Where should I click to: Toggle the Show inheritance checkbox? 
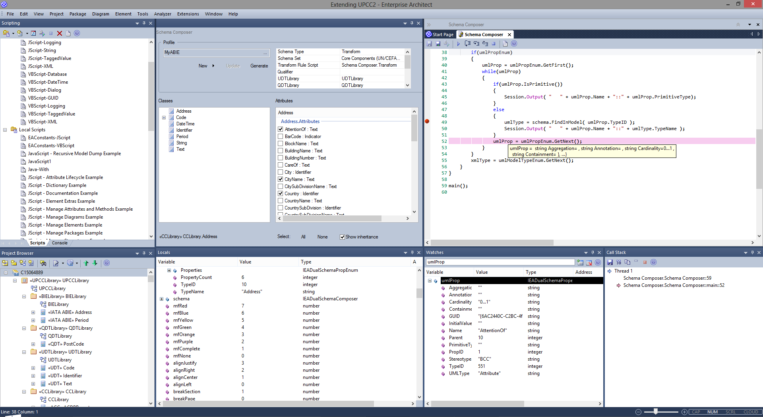[x=342, y=237]
